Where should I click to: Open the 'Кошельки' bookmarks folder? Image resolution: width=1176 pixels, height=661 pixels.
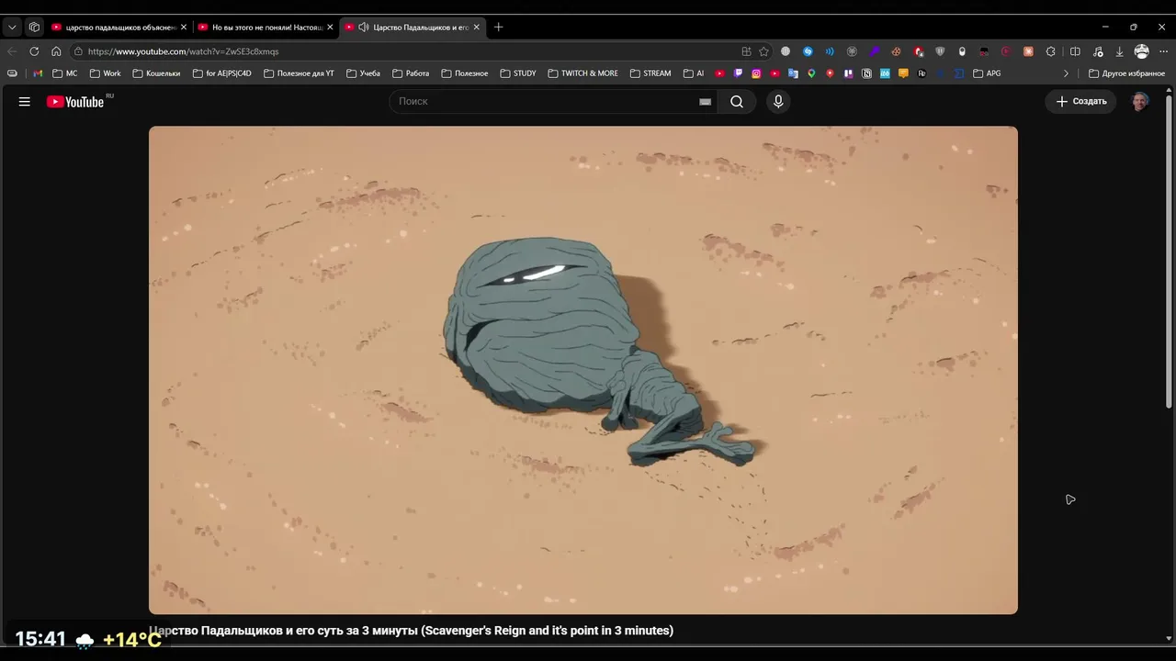(x=156, y=73)
